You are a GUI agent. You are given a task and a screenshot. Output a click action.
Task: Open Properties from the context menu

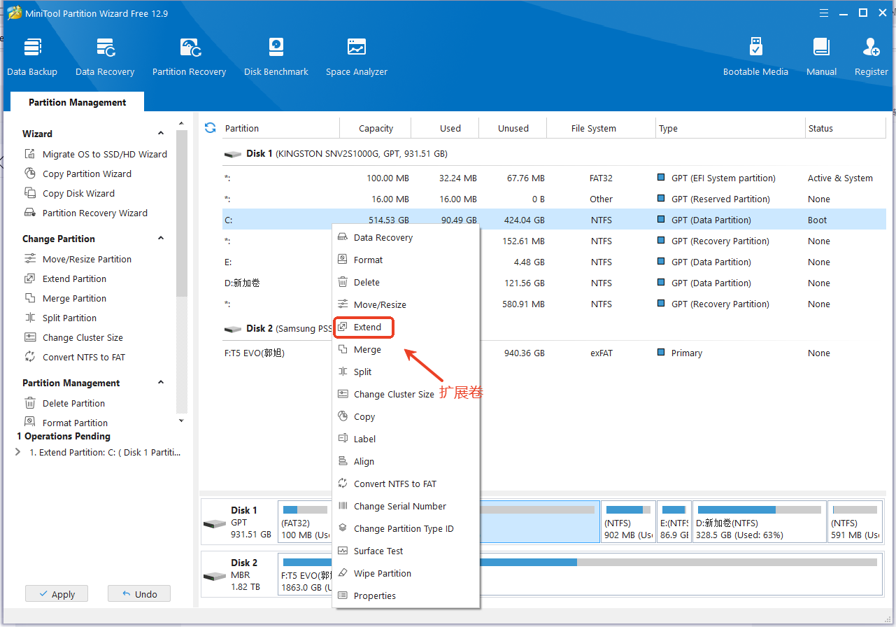coord(406,596)
